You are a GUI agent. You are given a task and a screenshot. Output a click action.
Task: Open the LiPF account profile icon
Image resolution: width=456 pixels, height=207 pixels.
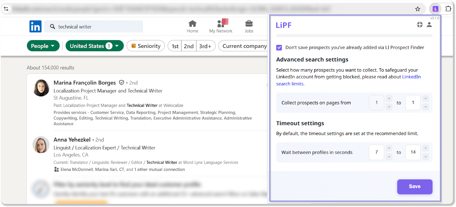click(429, 25)
